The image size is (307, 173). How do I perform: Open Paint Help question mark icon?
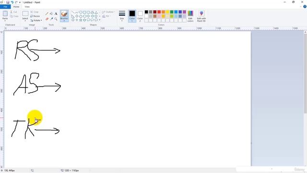(305, 7)
